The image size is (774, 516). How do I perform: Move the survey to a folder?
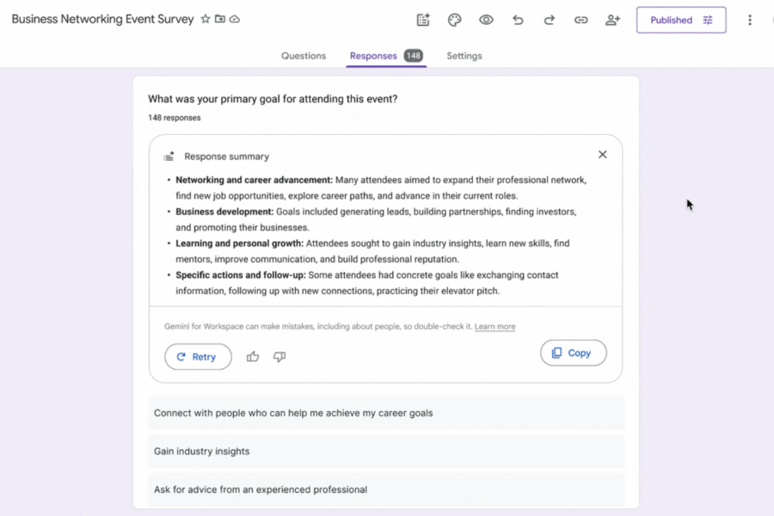pyautogui.click(x=218, y=18)
